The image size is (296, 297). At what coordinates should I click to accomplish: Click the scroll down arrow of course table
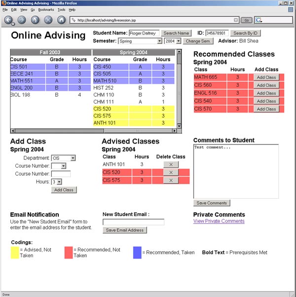(179, 126)
